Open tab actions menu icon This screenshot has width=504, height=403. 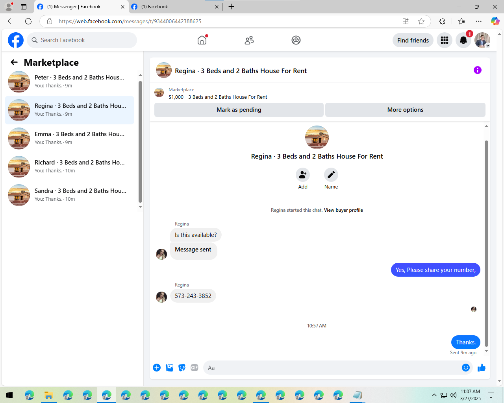(x=24, y=7)
